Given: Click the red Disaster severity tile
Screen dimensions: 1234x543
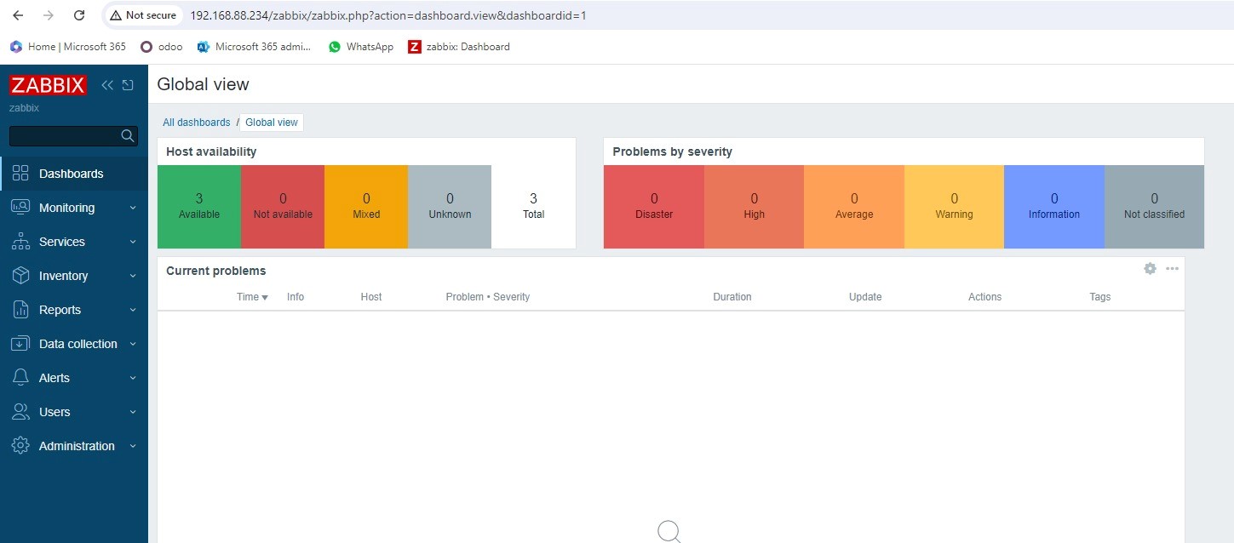Looking at the screenshot, I should [x=653, y=207].
